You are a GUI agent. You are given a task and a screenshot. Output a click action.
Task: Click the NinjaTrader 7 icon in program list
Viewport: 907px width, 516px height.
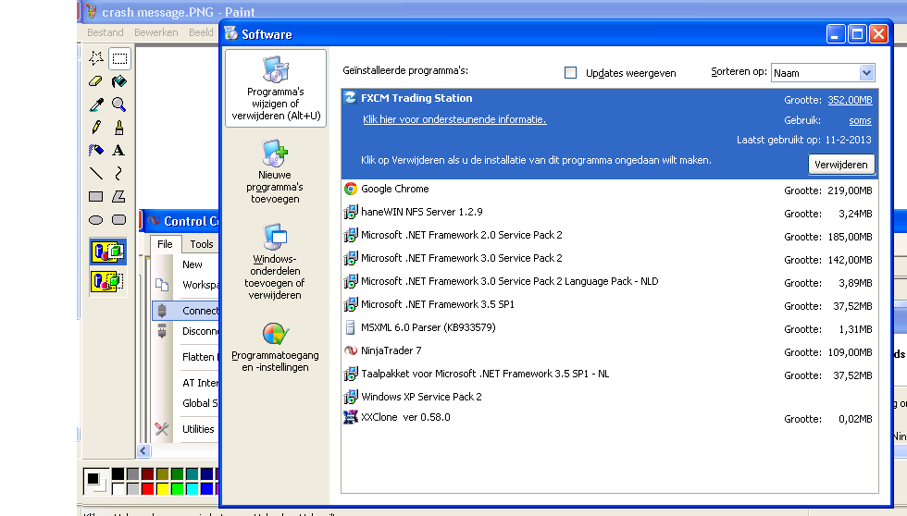[x=351, y=350]
